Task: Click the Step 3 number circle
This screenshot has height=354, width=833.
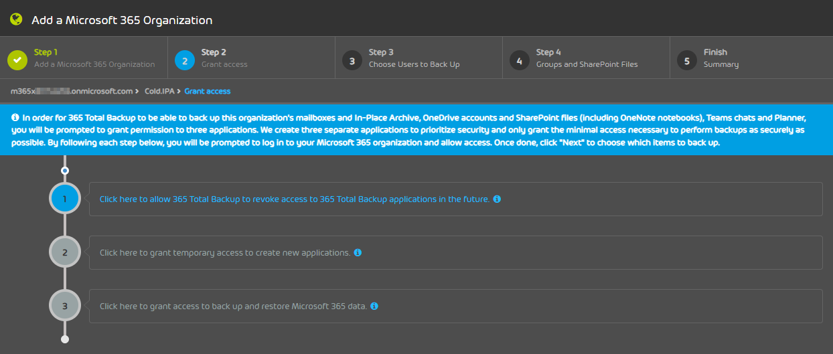Action: pos(352,60)
